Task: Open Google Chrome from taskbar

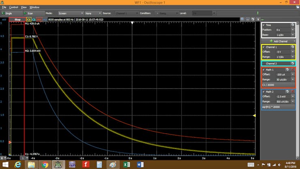Action: (45, 165)
